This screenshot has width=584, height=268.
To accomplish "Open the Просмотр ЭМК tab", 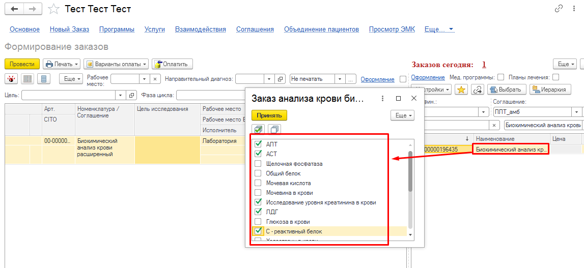I will click(x=392, y=29).
